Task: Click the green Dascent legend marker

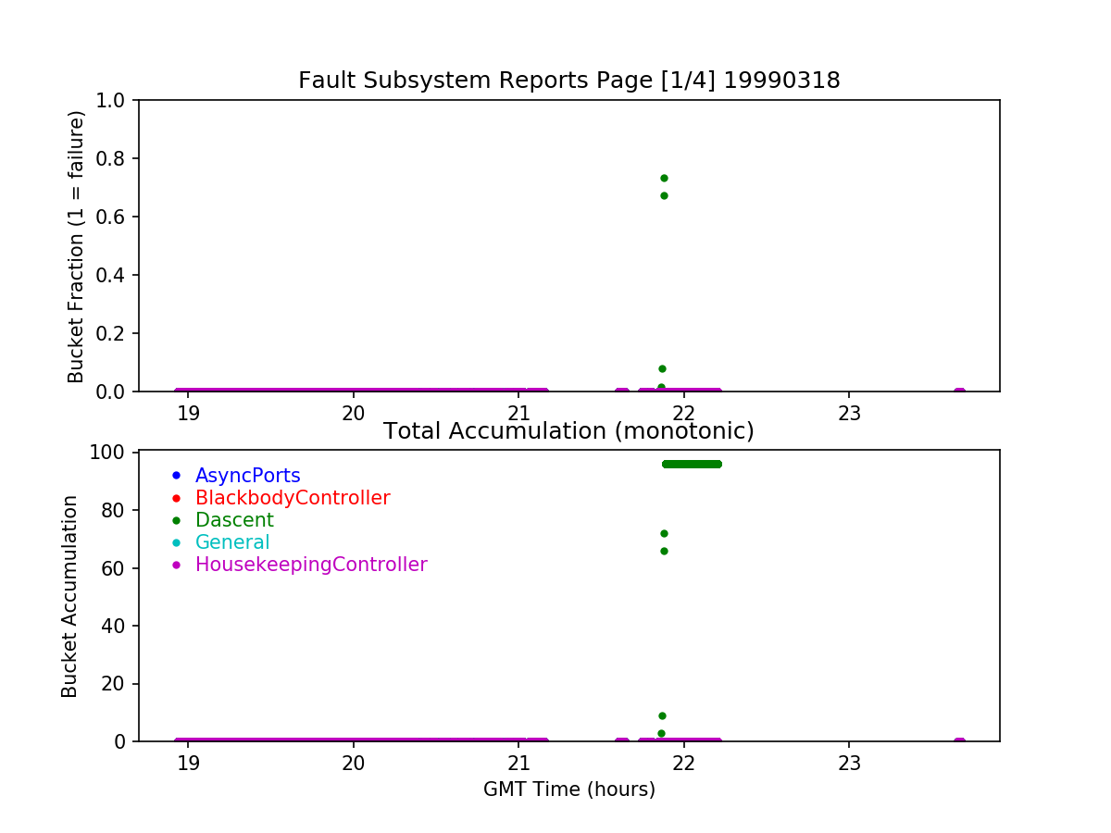Action: pos(176,520)
